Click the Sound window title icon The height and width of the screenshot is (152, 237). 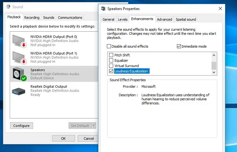click(8, 7)
